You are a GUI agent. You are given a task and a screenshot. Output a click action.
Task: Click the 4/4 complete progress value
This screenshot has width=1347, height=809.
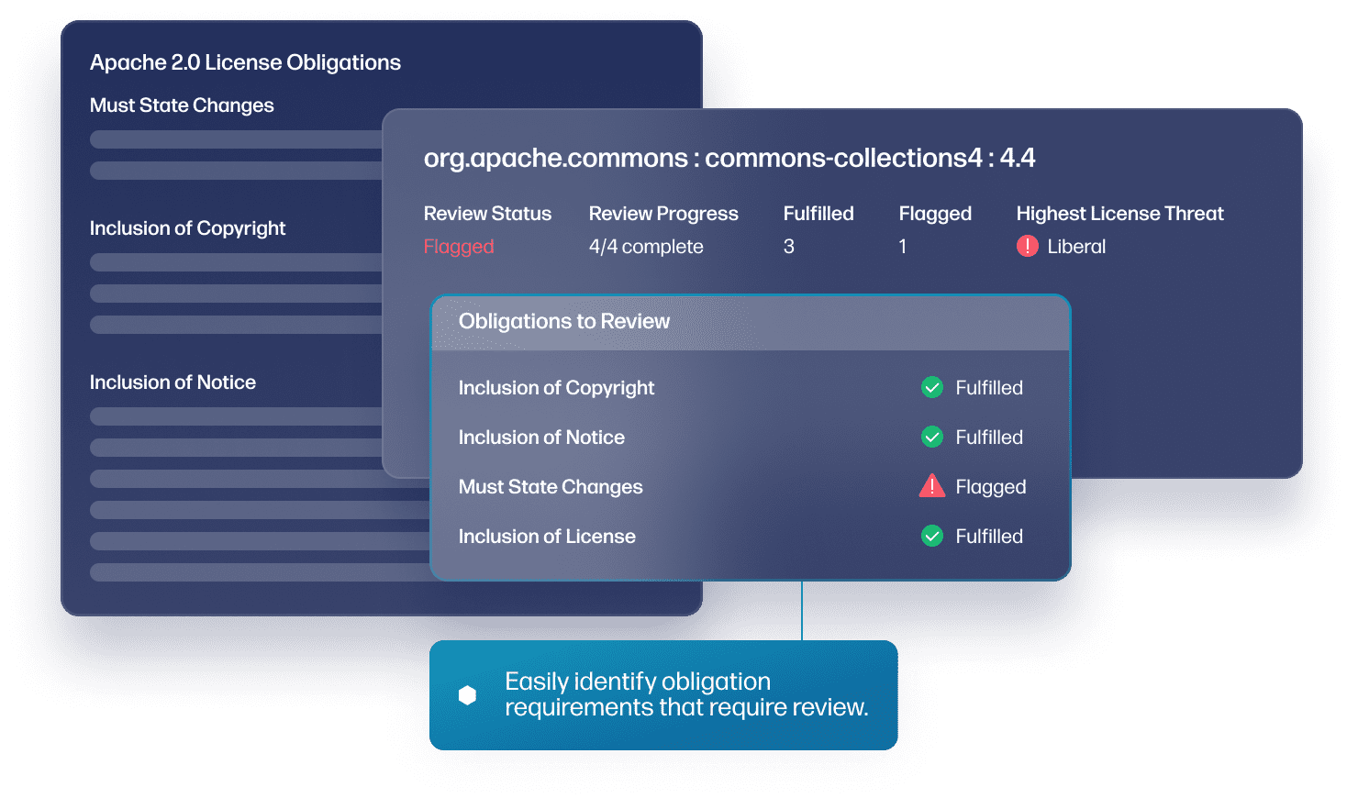(646, 247)
